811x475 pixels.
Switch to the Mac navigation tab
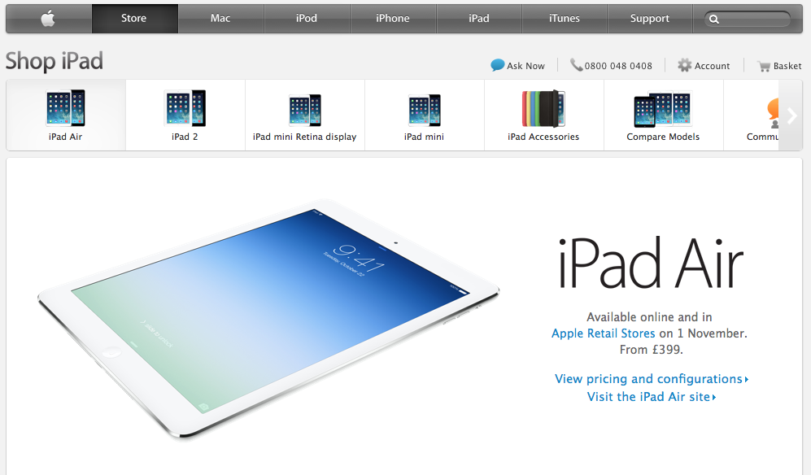point(220,19)
